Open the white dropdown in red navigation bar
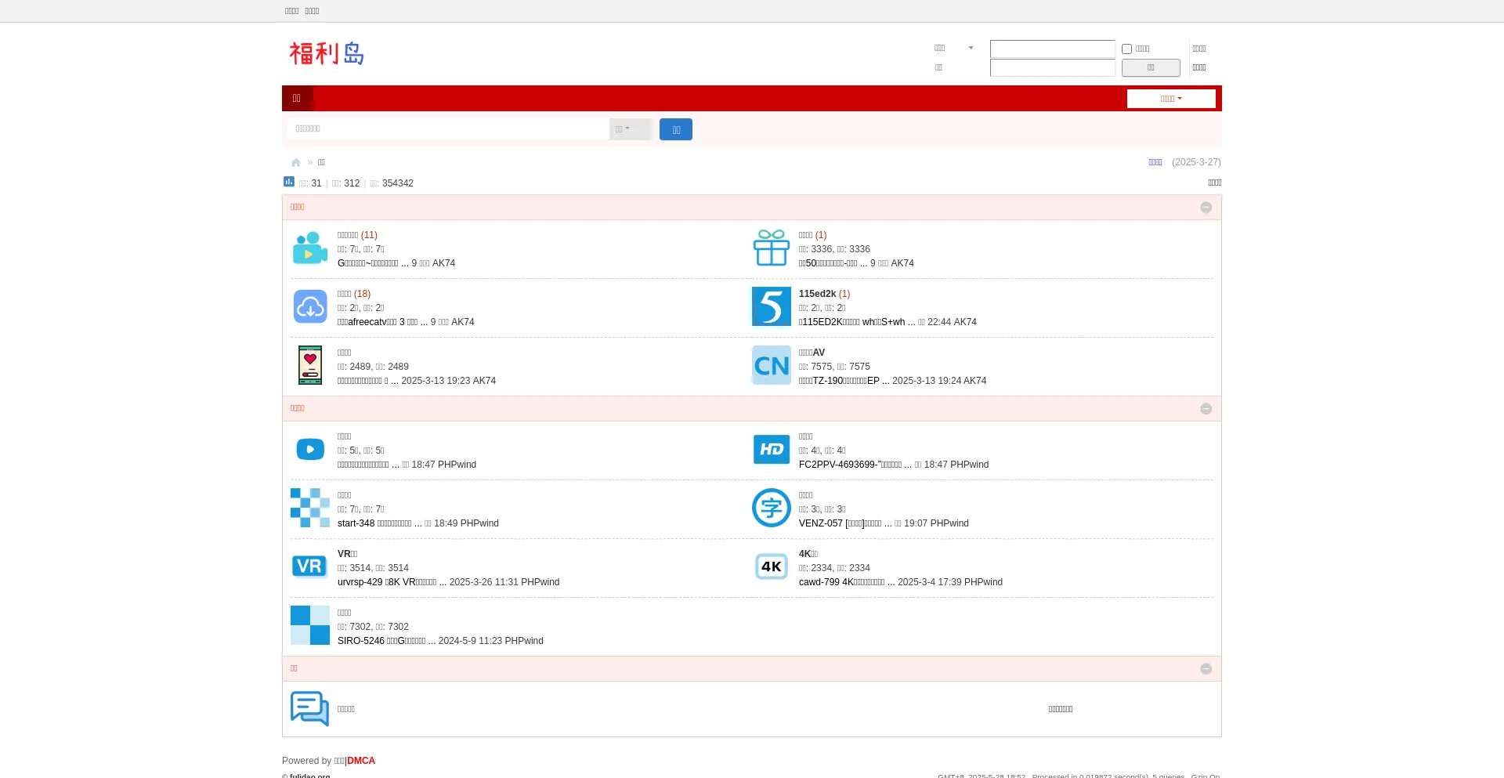The image size is (1504, 778). tap(1170, 99)
